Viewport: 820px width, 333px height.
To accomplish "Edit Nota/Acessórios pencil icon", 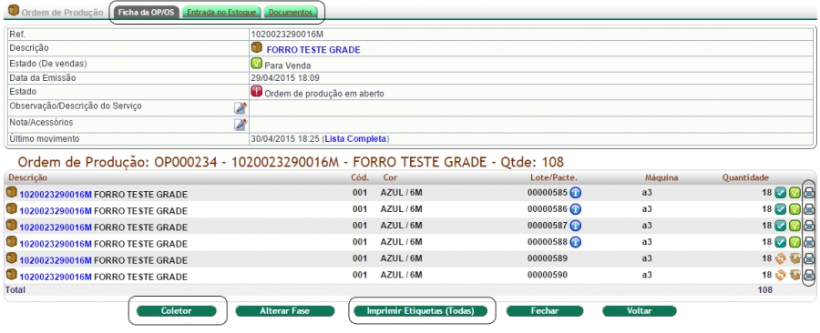I will 240,125.
